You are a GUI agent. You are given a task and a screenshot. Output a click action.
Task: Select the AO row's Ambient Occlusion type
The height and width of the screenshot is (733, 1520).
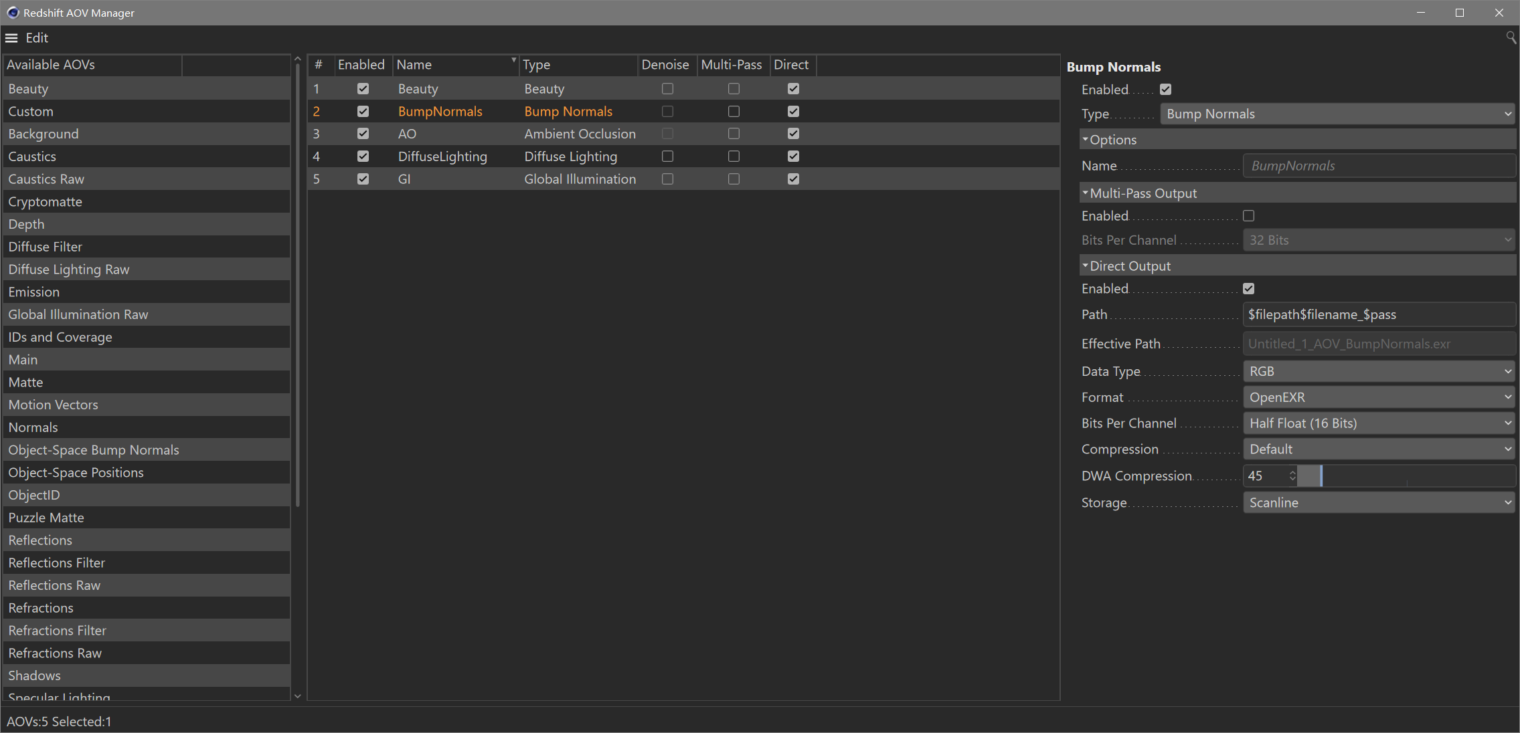coord(580,134)
